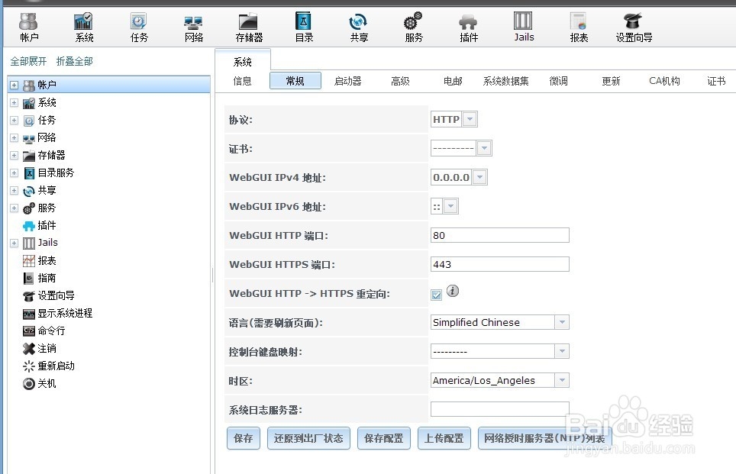Screen dimensions: 736x474
Task: Focus the 系统日志服务器 input field
Action: click(500, 409)
